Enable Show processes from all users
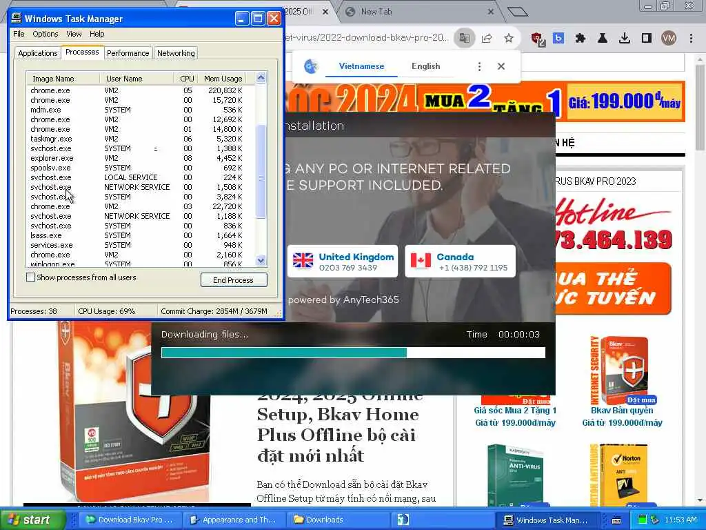The width and height of the screenshot is (706, 530). pos(30,277)
